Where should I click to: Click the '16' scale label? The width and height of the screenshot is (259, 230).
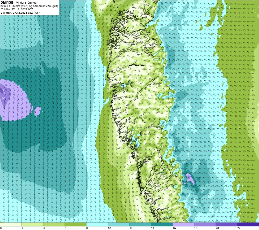[174, 228]
